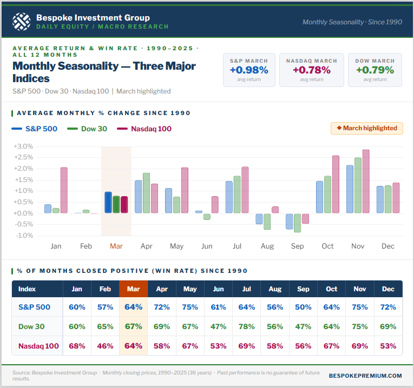Select the S&P March +0.98% card
The width and height of the screenshot is (414, 388).
[249, 70]
